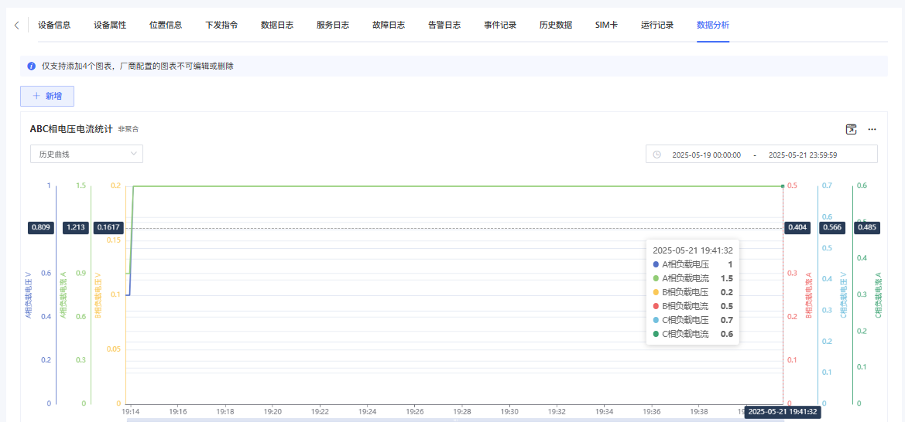Screen dimensions: 905x422
Task: Click the blue info icon in notice bar
Action: pyautogui.click(x=31, y=66)
